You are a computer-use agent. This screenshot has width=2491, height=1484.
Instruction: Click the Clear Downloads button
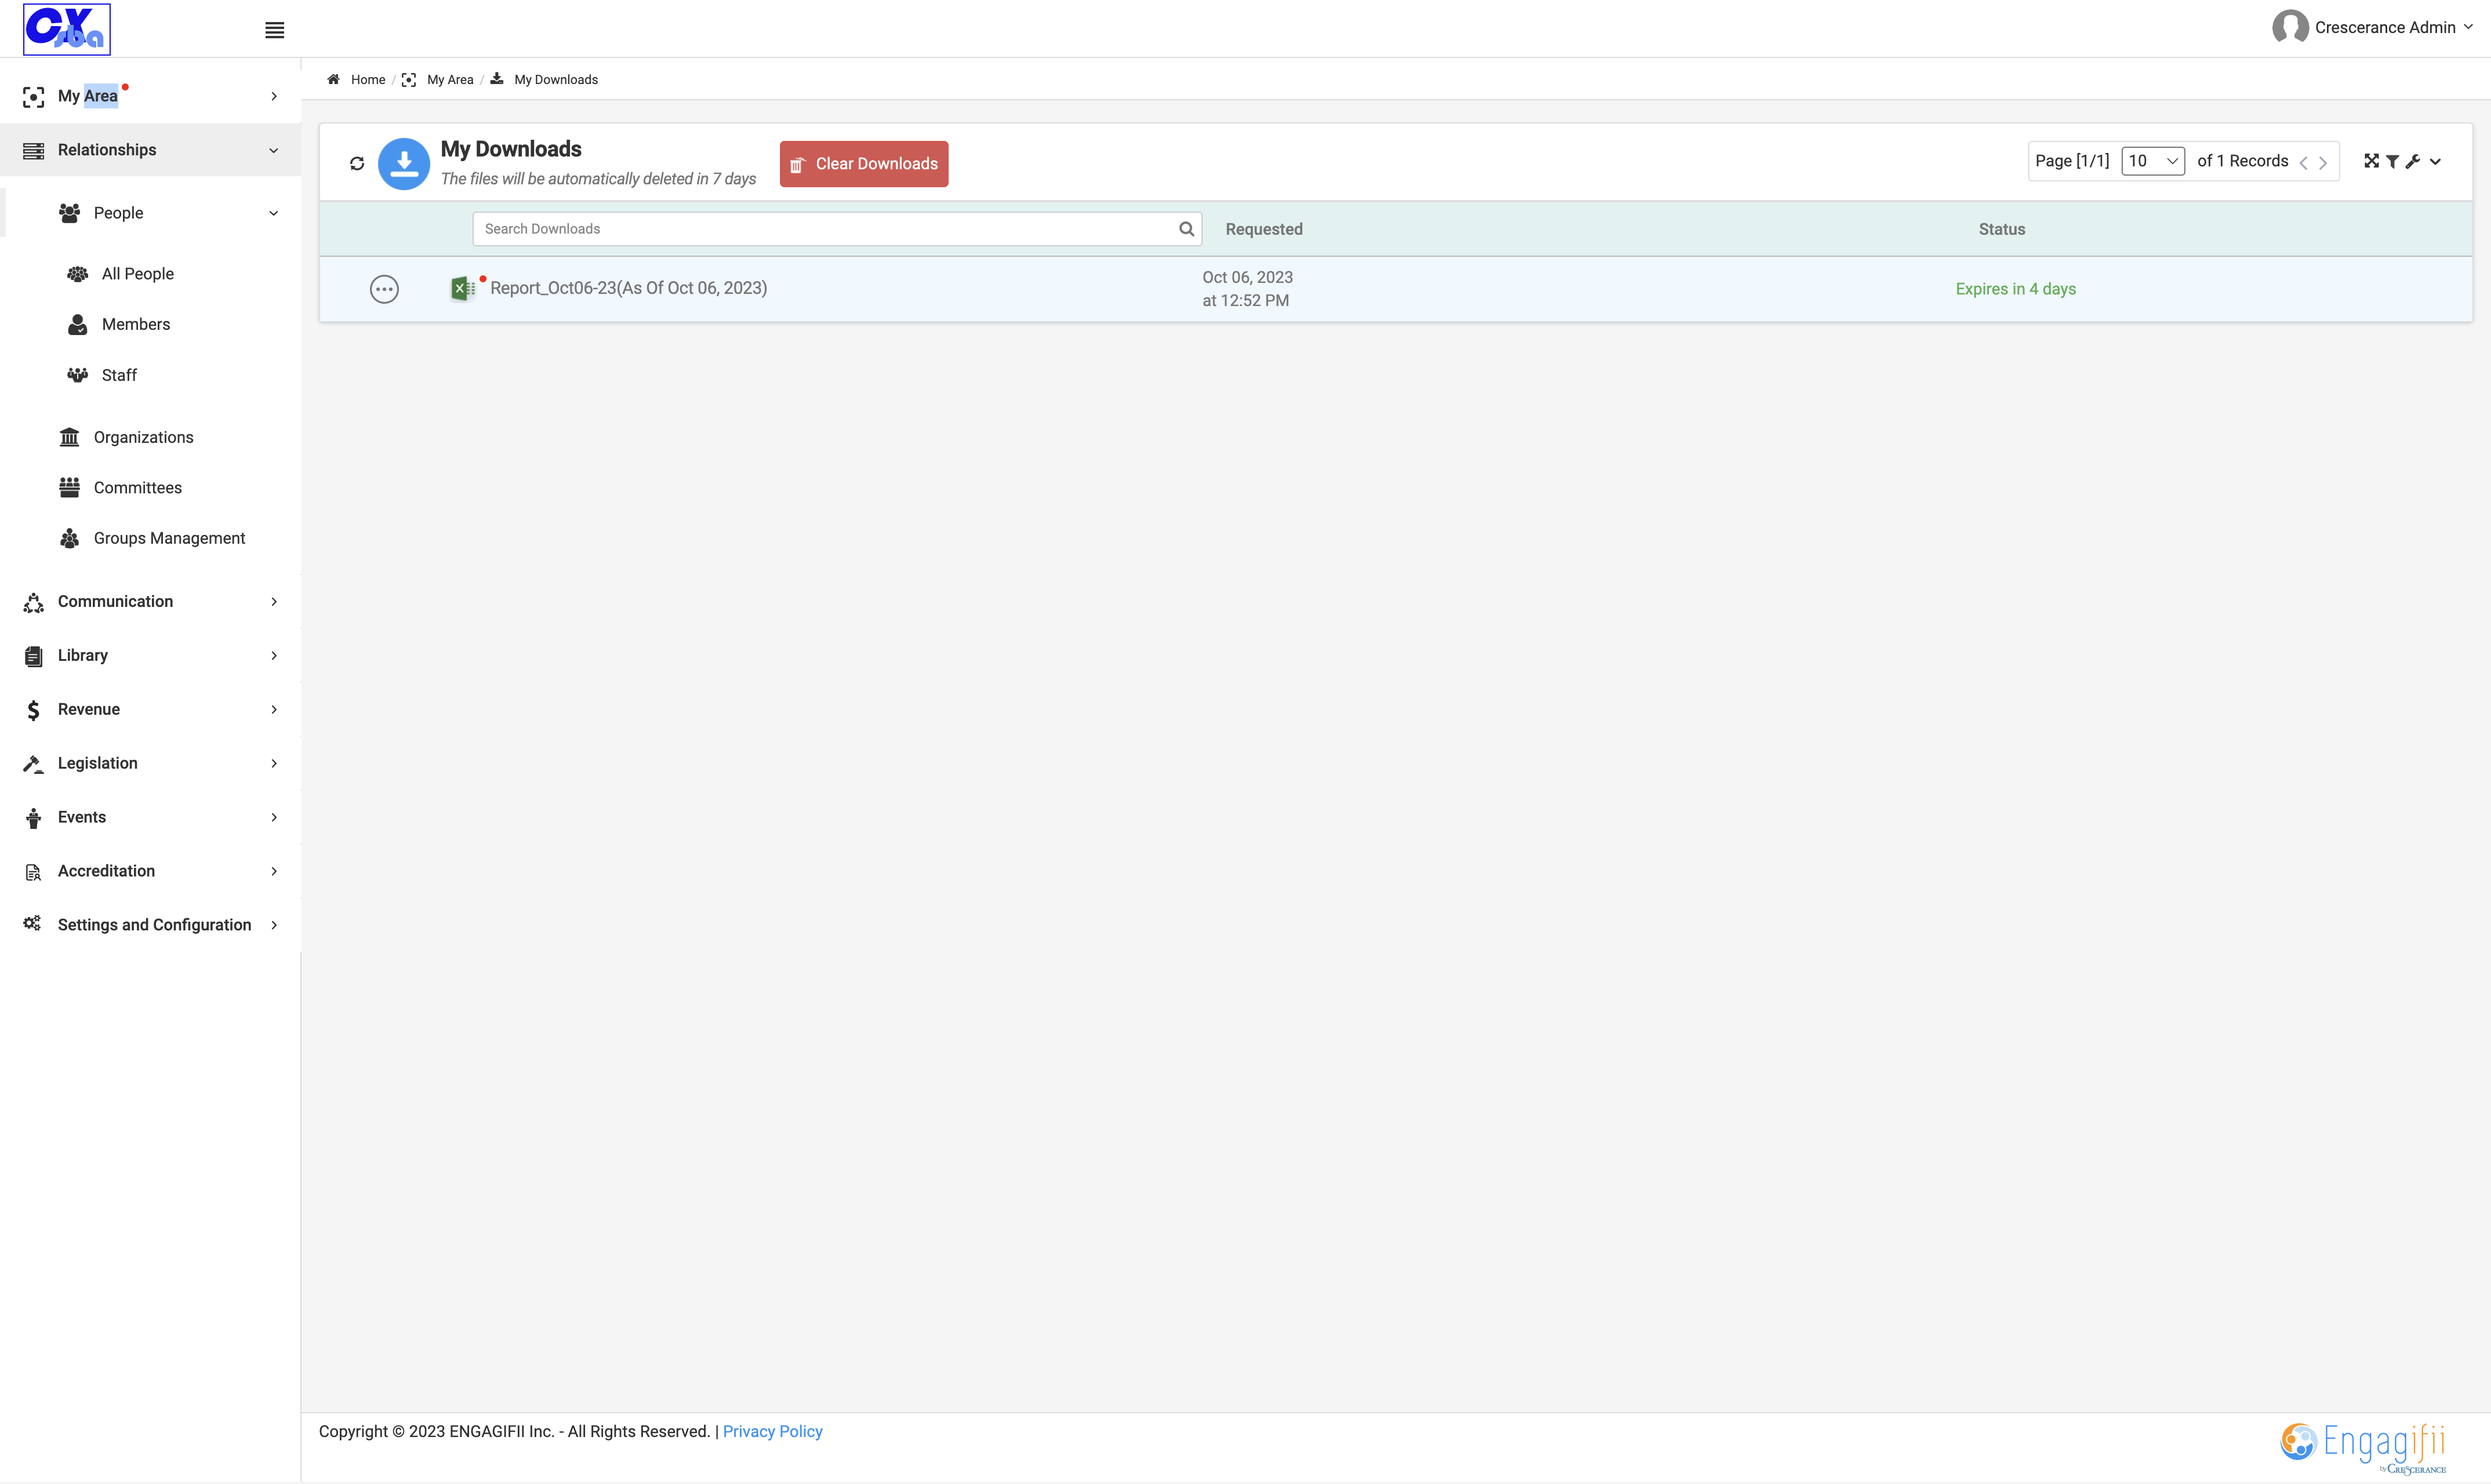(x=864, y=164)
